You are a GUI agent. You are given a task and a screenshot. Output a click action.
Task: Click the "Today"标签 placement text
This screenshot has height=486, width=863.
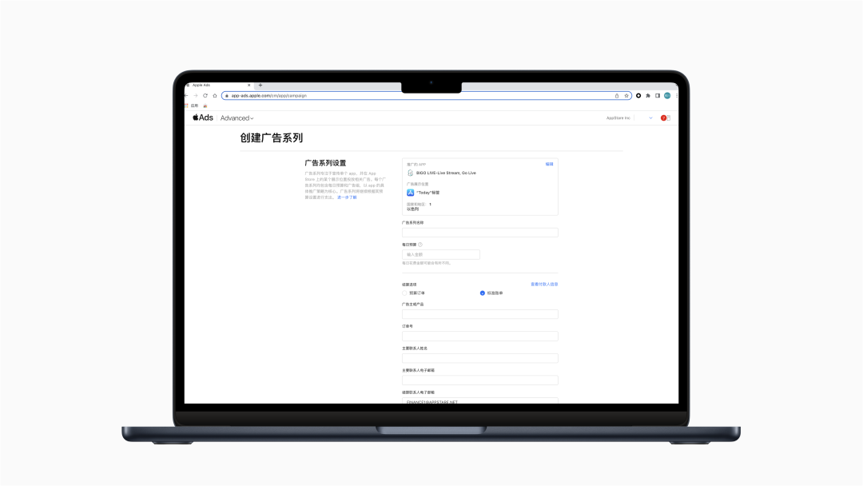point(428,193)
